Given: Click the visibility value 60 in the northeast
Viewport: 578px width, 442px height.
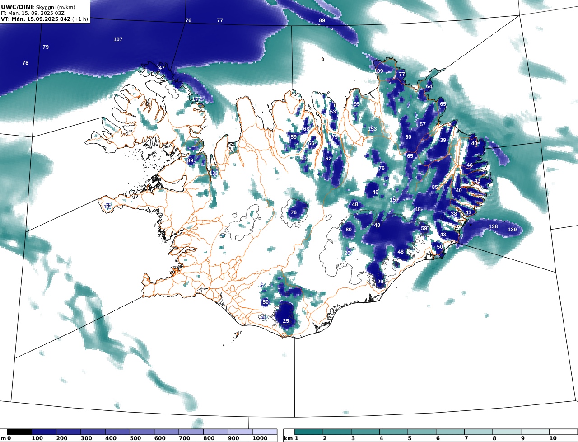Looking at the screenshot, I should (x=408, y=137).
